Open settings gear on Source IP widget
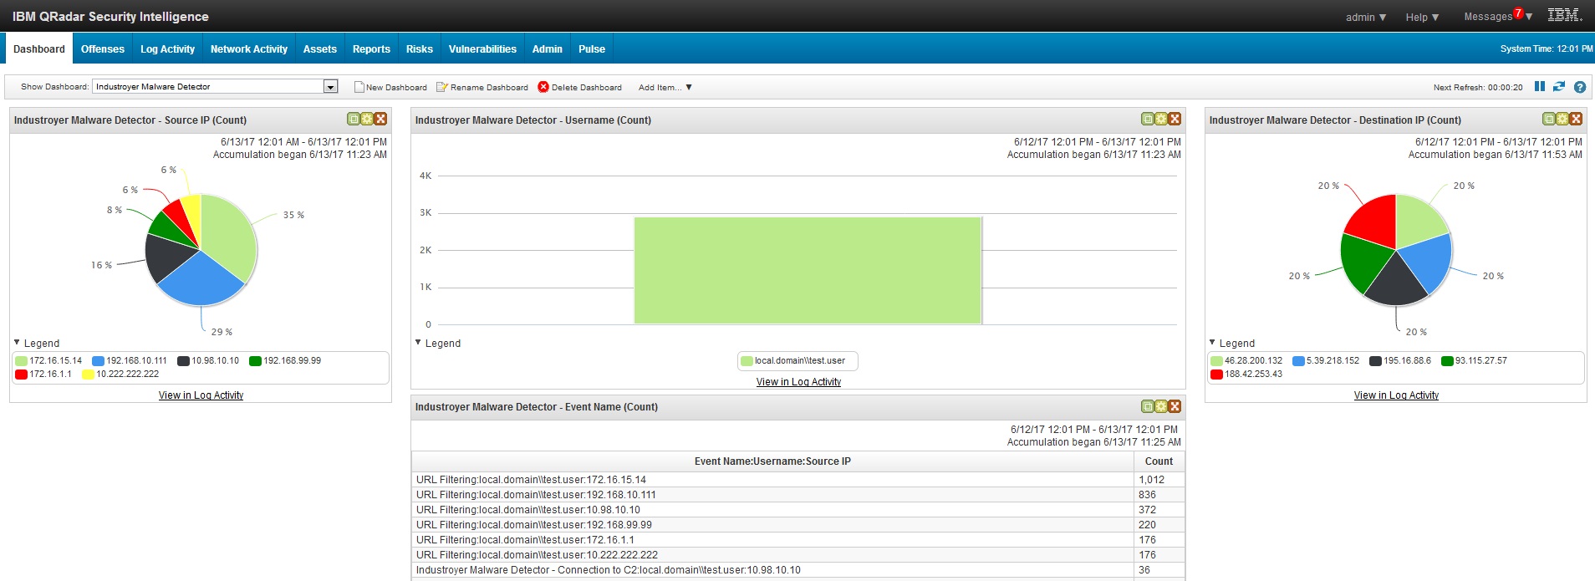Image resolution: width=1595 pixels, height=581 pixels. coord(367,120)
